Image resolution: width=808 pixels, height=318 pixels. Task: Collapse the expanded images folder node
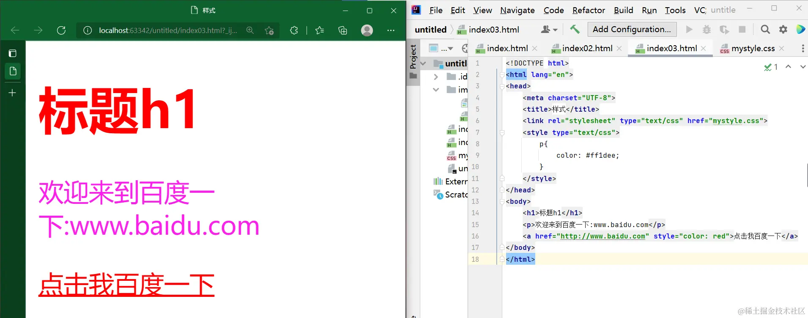click(436, 90)
